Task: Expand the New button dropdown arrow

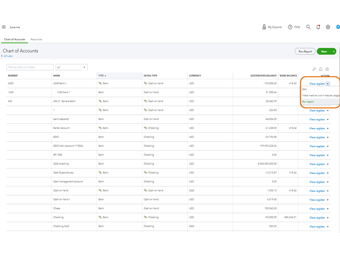Action: [x=334, y=51]
